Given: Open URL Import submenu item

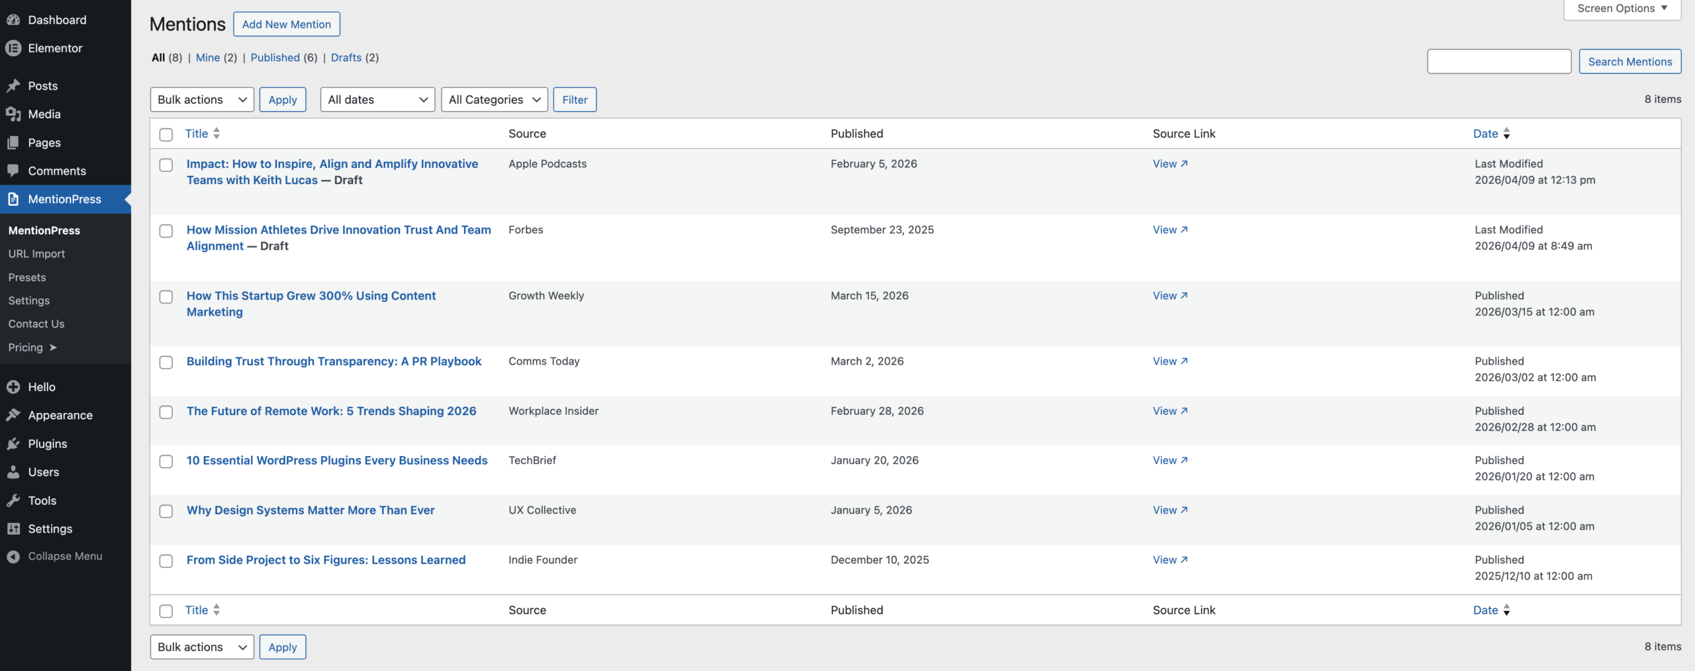Looking at the screenshot, I should tap(36, 254).
